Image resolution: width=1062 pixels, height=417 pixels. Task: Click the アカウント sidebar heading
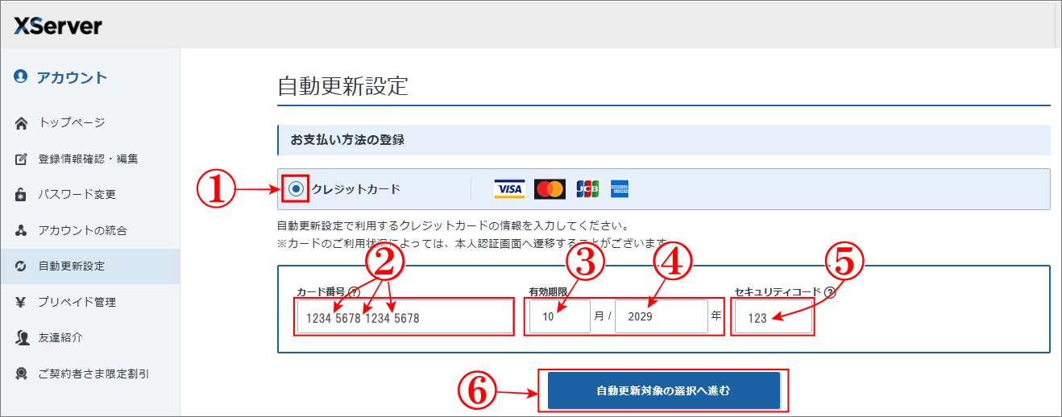(72, 77)
